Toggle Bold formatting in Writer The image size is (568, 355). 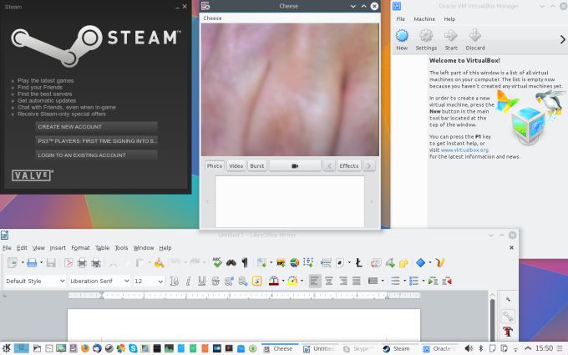175,281
